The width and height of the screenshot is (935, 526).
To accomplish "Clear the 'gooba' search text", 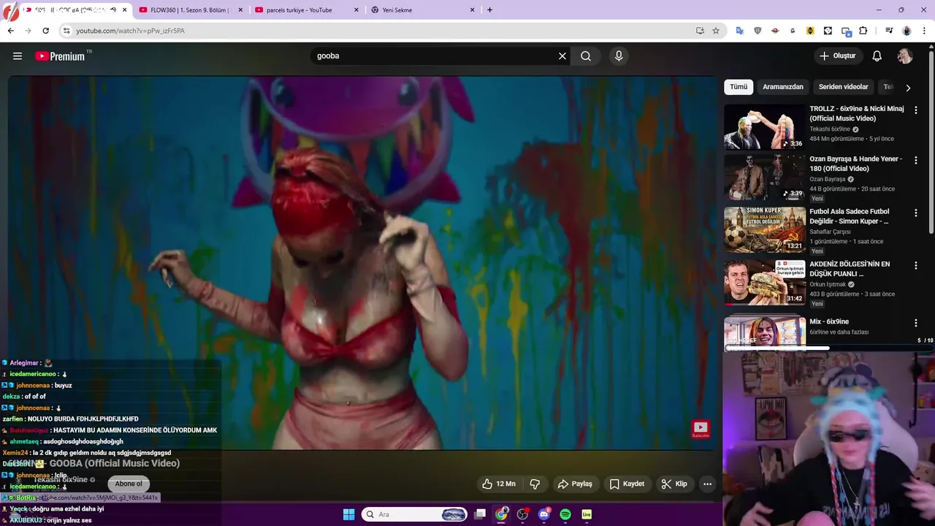I will (562, 56).
